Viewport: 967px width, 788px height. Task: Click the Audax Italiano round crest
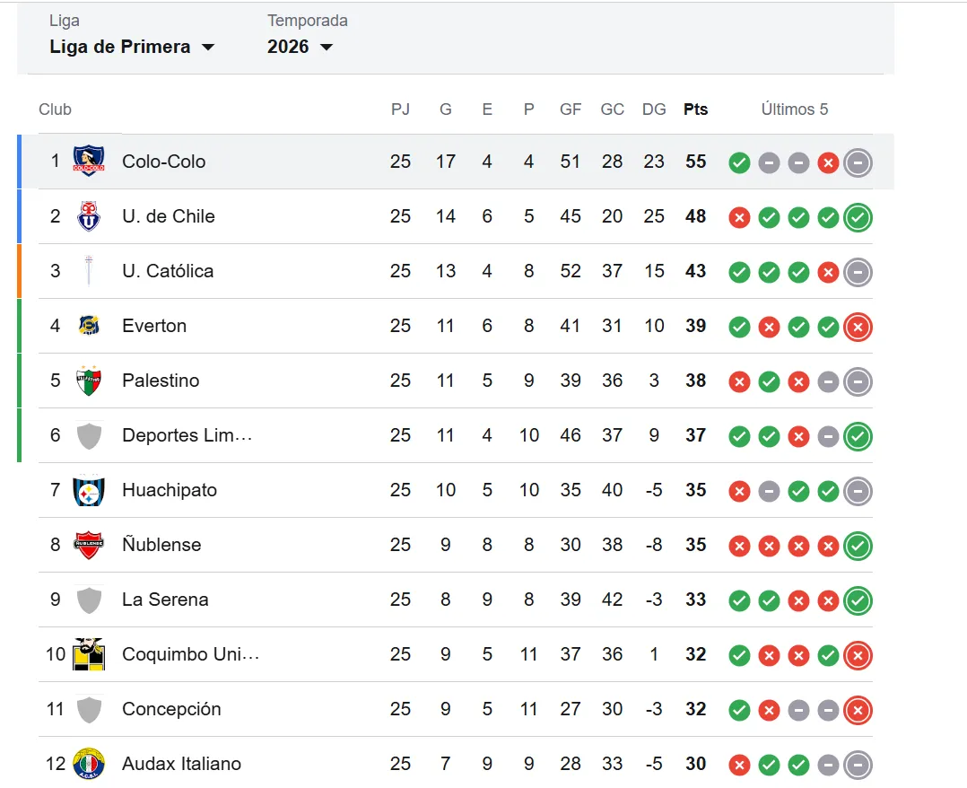89,763
